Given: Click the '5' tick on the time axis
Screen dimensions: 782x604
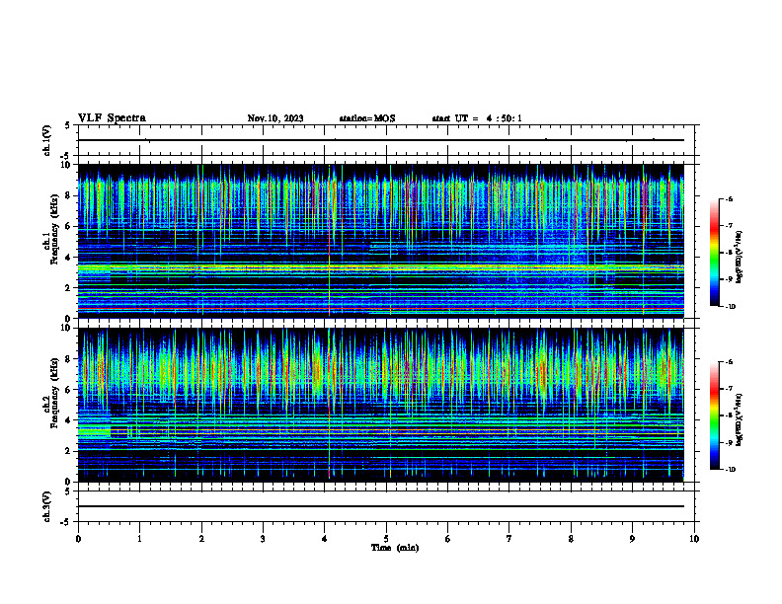Looking at the screenshot, I should 386,539.
